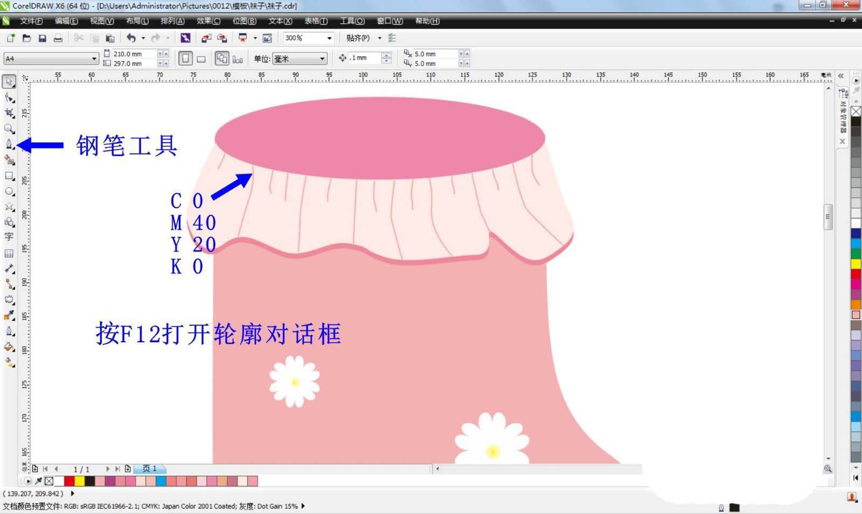The width and height of the screenshot is (862, 514).
Task: Select the Crop tool
Action: [9, 114]
